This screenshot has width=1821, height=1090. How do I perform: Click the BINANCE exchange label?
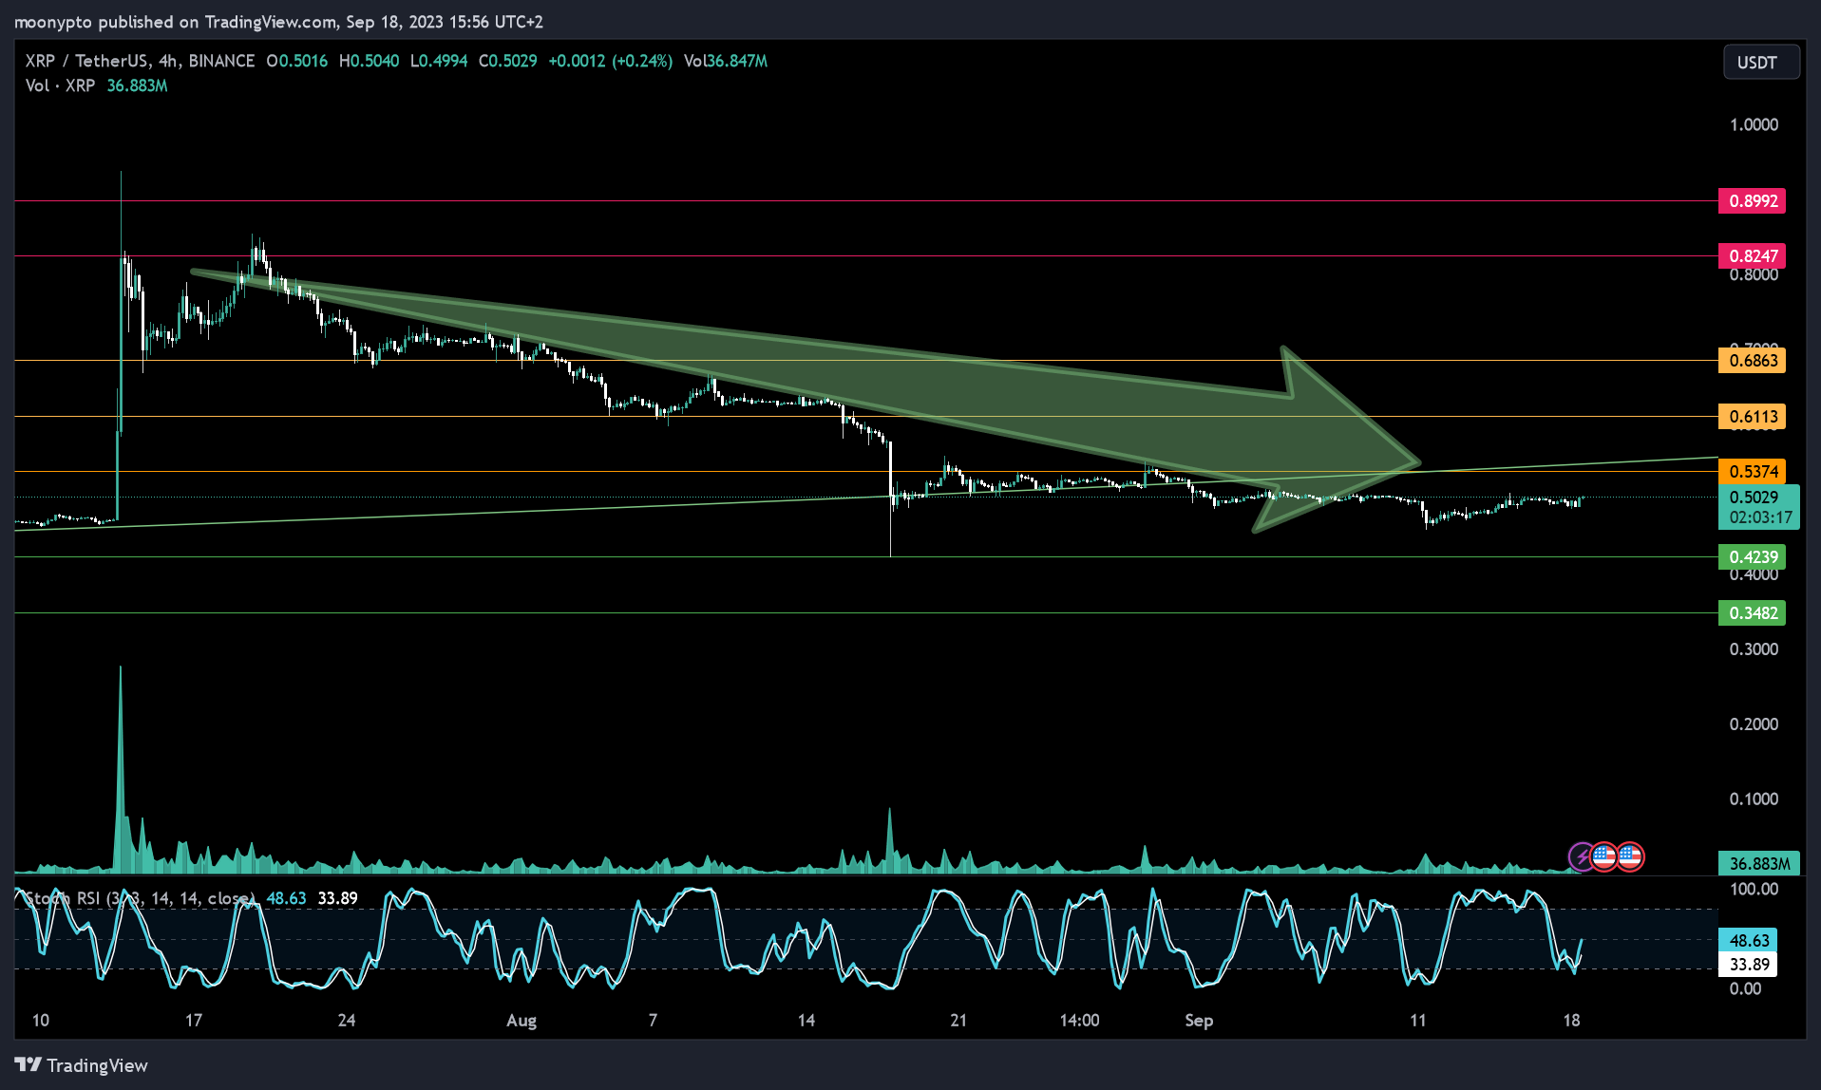(221, 61)
